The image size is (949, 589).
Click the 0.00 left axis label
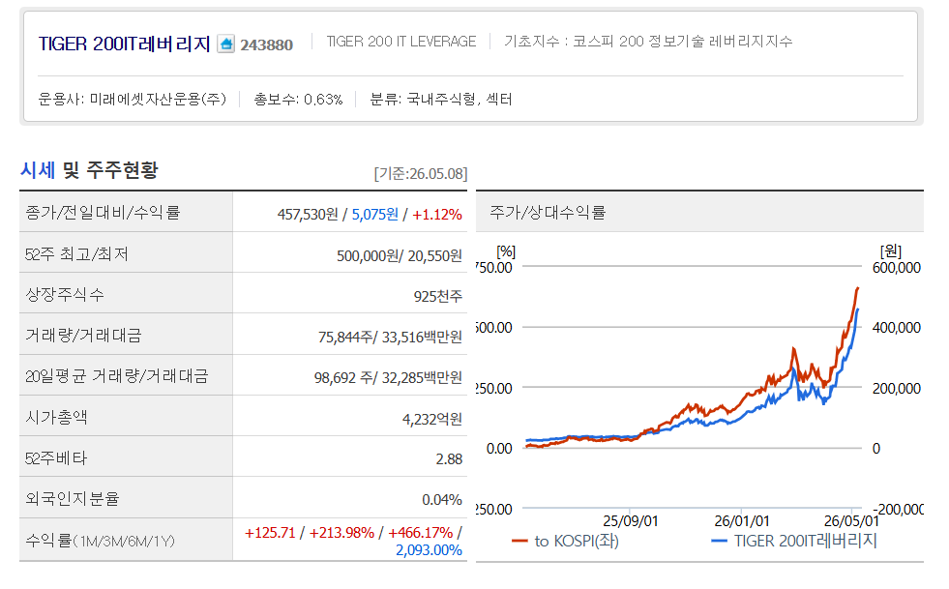499,449
